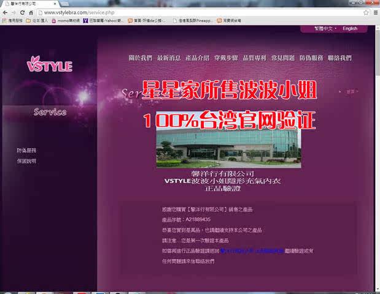
Task: Click the blue verification link in message
Action: 252,251
